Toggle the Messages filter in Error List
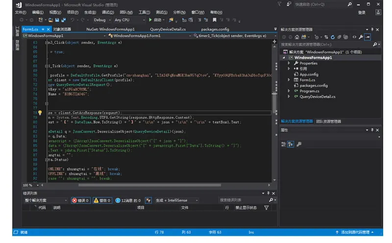 [127, 200]
